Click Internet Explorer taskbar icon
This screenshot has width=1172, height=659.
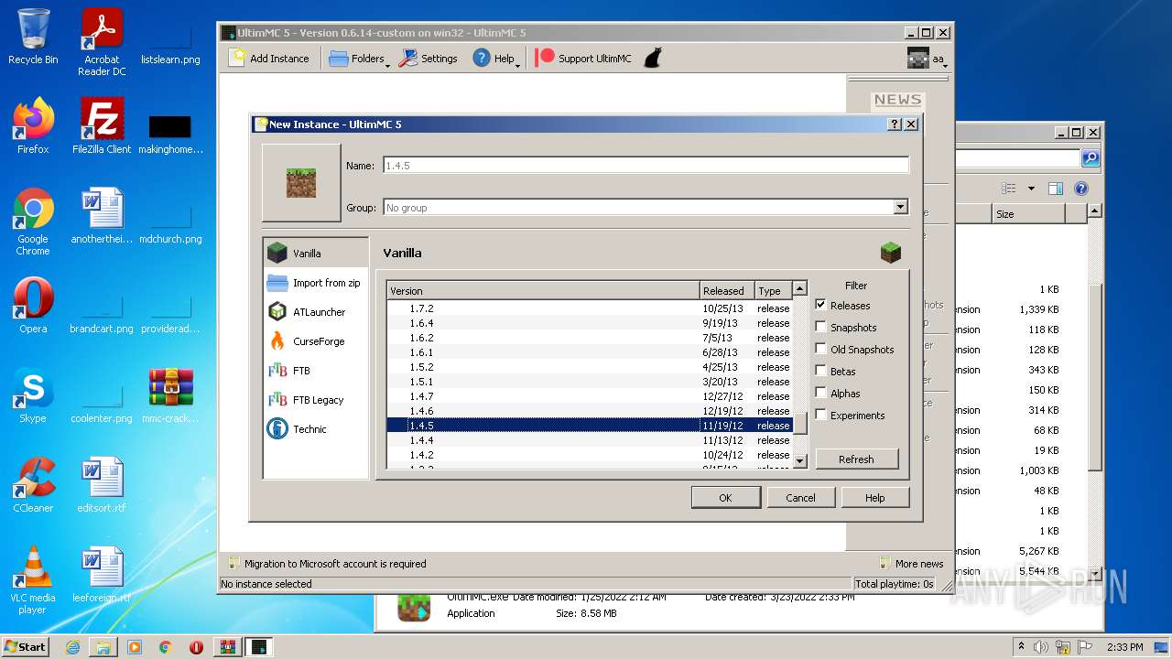click(72, 647)
